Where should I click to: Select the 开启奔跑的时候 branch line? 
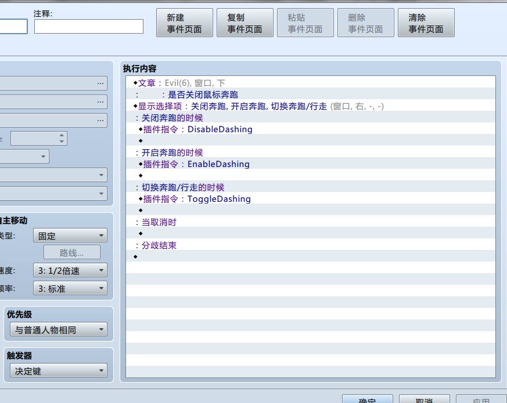(310, 153)
